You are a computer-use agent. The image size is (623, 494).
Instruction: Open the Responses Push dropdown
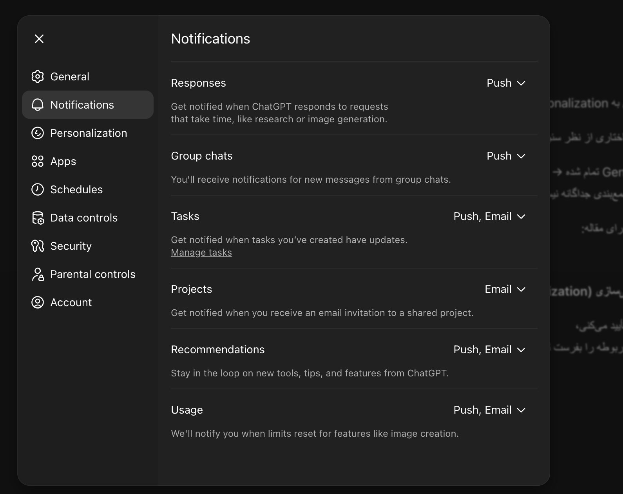click(x=506, y=83)
